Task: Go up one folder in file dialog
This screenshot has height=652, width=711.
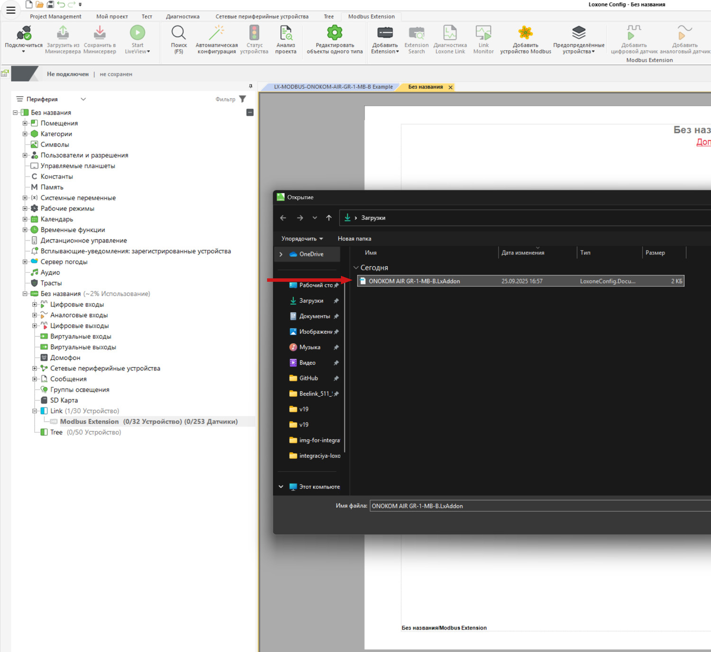Action: coord(329,218)
